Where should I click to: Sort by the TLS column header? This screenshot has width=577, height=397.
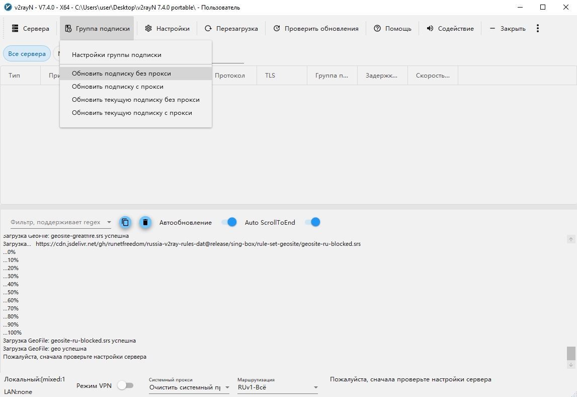coord(282,75)
